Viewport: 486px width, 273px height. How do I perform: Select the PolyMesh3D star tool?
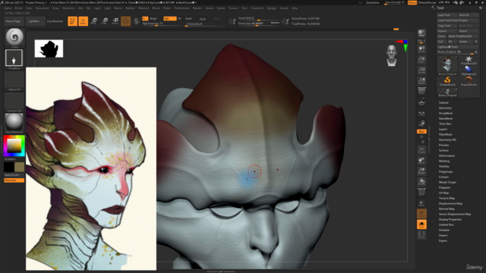point(469,60)
